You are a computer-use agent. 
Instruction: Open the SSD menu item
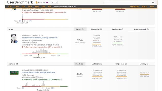[x=23, y=7]
